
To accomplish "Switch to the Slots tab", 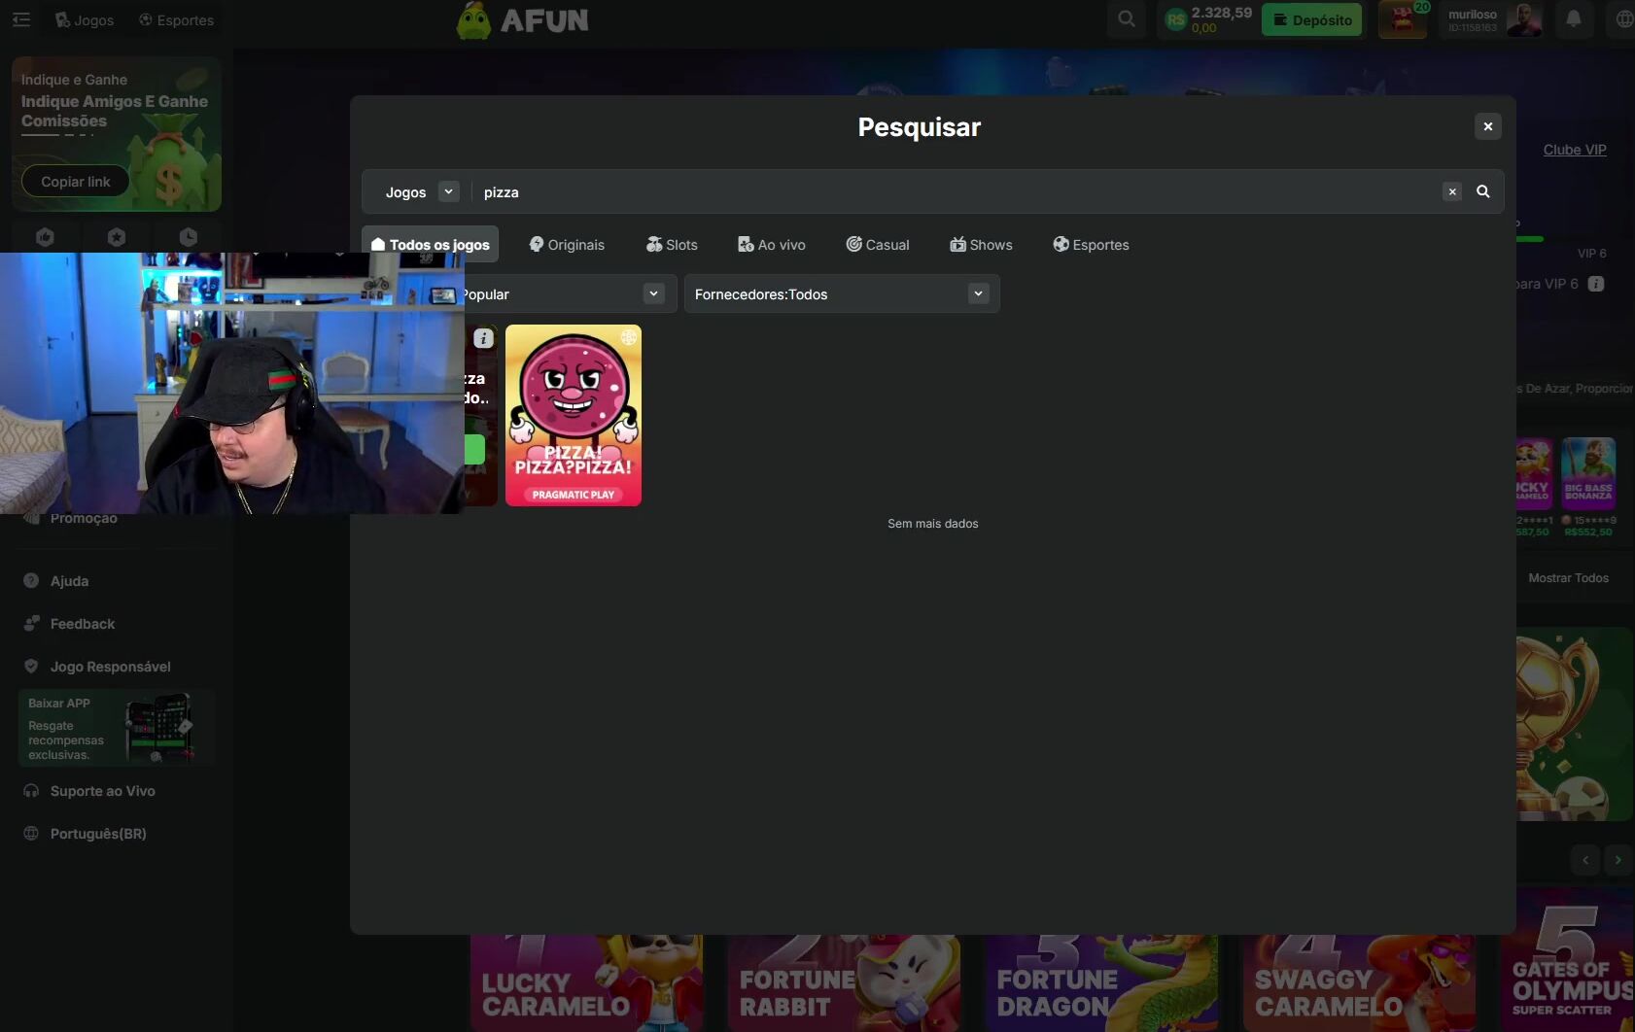I will click(672, 244).
